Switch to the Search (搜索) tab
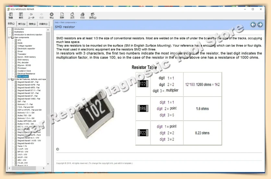The height and width of the screenshot is (179, 271). pyautogui.click(x=32, y=24)
